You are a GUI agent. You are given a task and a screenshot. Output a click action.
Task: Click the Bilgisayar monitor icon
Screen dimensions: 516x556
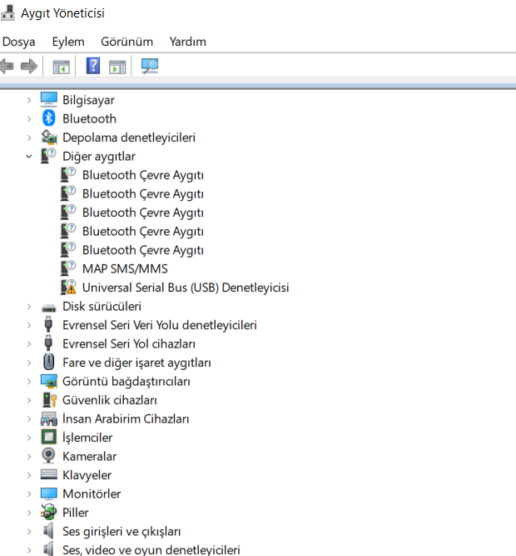point(49,100)
